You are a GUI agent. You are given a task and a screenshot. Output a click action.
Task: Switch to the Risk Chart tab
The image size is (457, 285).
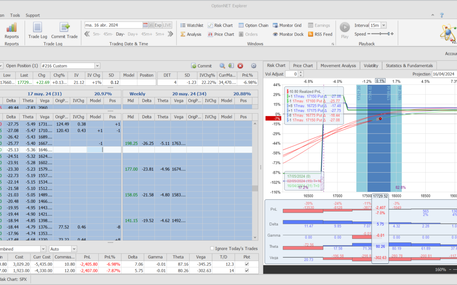(x=276, y=65)
